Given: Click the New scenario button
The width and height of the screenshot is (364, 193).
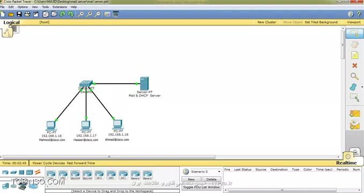Looking at the screenshot, I should (191, 180).
